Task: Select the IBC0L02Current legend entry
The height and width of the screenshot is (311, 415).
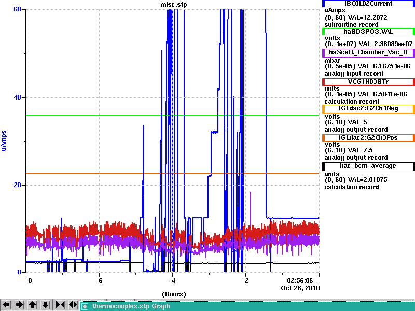Action: (x=368, y=4)
